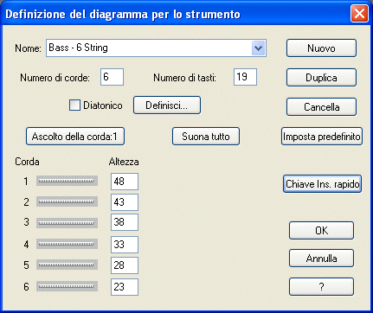Click Ascolto della corda:1 button
Image resolution: width=373 pixels, height=313 pixels.
point(75,137)
